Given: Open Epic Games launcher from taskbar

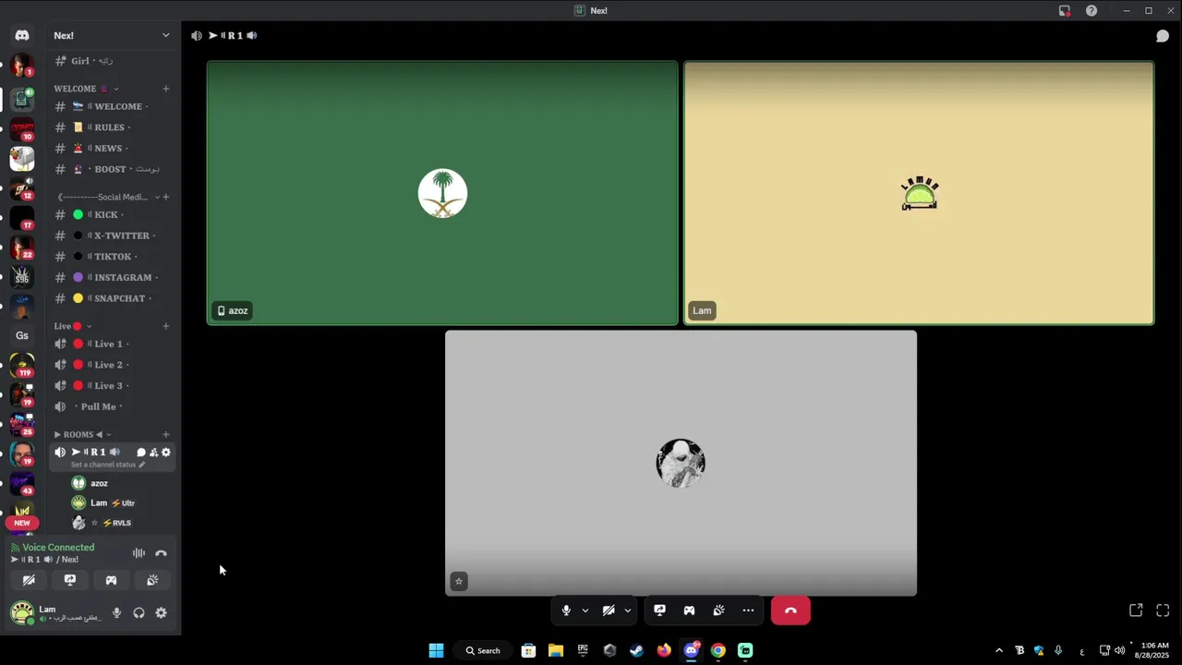Looking at the screenshot, I should pos(583,650).
